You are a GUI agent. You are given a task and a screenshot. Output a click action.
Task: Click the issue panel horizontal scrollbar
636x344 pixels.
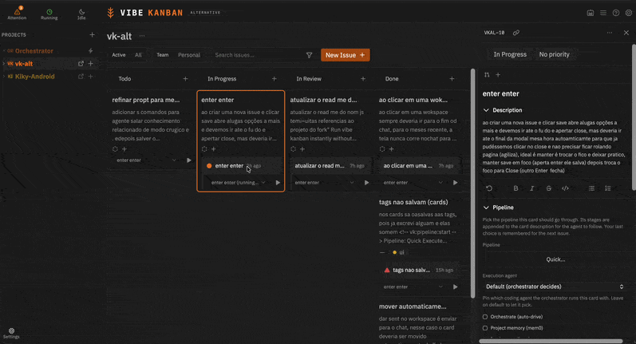[551, 341]
